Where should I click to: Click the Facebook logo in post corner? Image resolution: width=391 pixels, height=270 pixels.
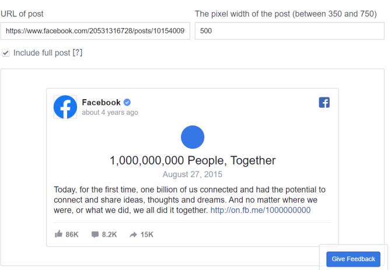click(x=324, y=103)
